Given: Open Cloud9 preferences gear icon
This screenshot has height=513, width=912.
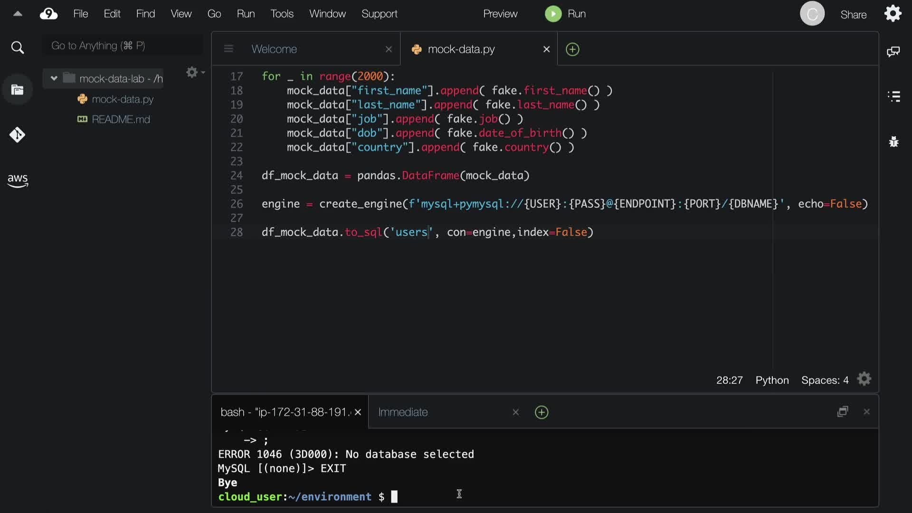Looking at the screenshot, I should [893, 14].
